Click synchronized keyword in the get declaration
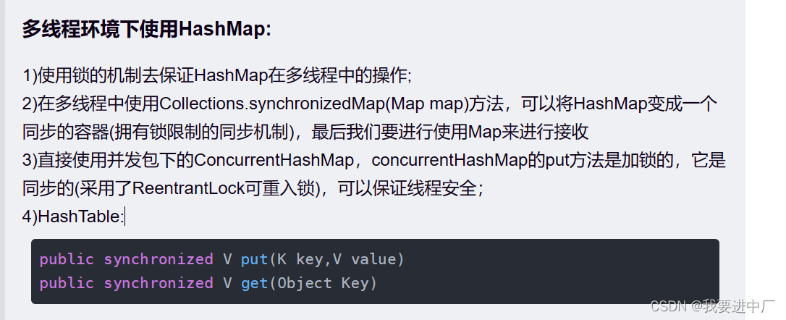This screenshot has height=320, width=786. (x=158, y=283)
